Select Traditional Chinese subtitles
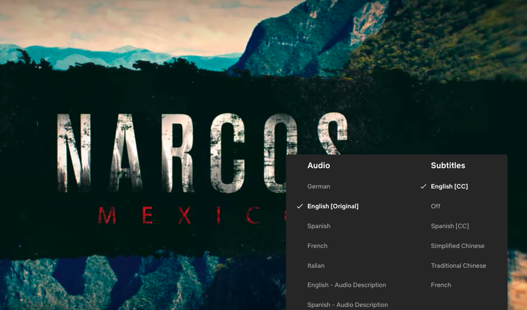Viewport: 527px width, 310px height. click(x=458, y=265)
